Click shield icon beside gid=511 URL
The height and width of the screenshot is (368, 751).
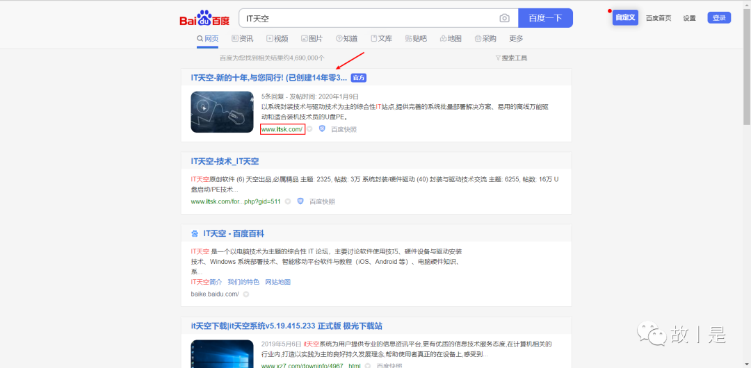point(301,201)
